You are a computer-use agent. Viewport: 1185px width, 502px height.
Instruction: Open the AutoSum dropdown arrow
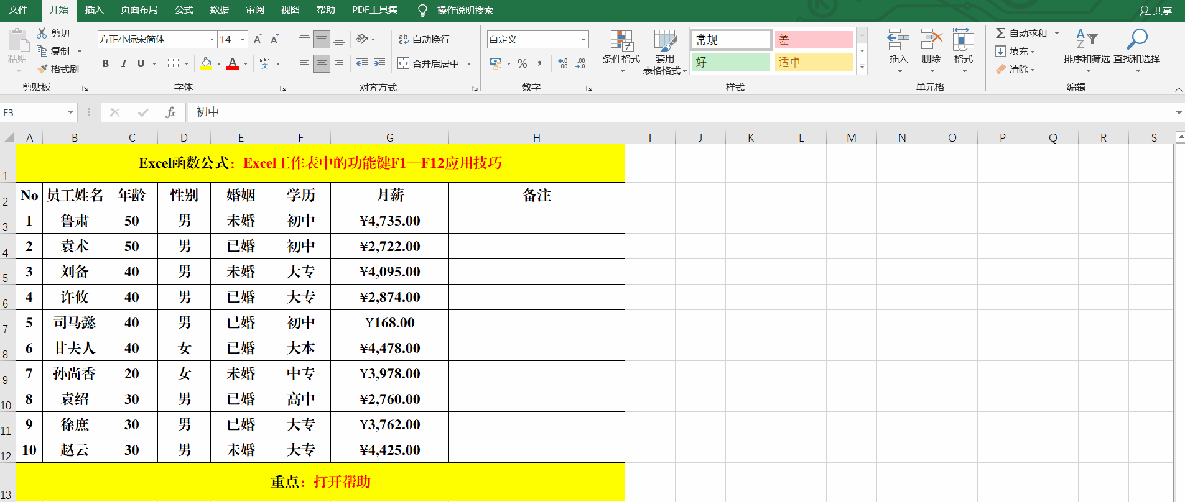[1056, 33]
